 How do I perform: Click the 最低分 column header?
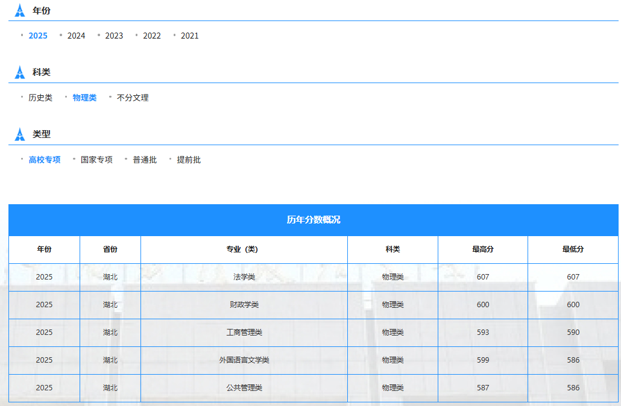pos(573,249)
